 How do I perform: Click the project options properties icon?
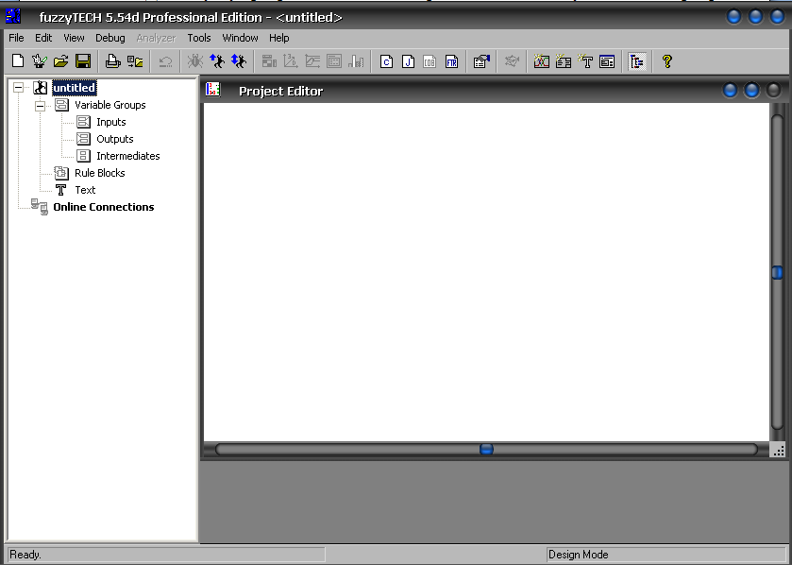click(481, 61)
